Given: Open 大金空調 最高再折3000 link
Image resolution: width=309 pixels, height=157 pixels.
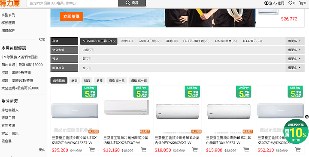Looking at the screenshot, I should pyautogui.click(x=20, y=88).
